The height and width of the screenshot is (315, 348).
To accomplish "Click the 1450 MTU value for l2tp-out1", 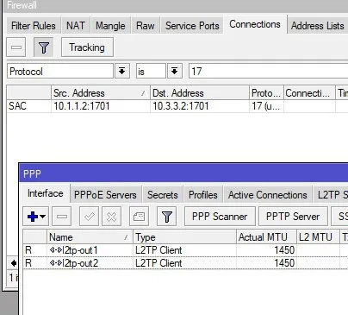I will pyautogui.click(x=284, y=250).
